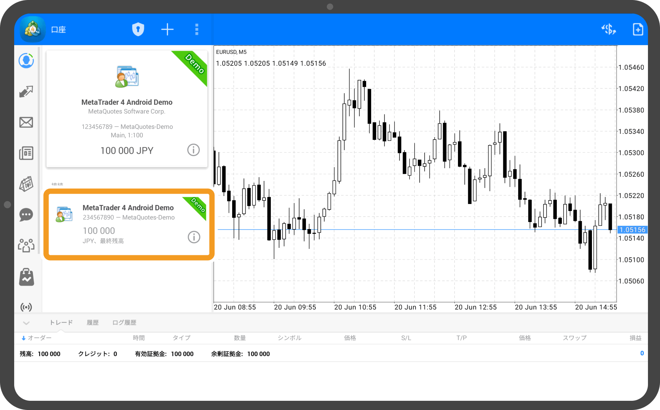Click the shield password security icon

pyautogui.click(x=138, y=29)
